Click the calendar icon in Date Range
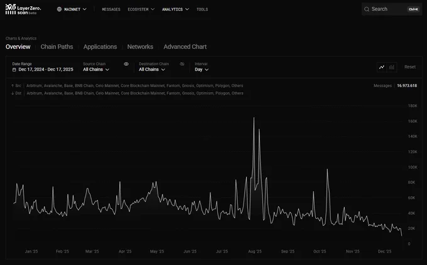 [14, 70]
